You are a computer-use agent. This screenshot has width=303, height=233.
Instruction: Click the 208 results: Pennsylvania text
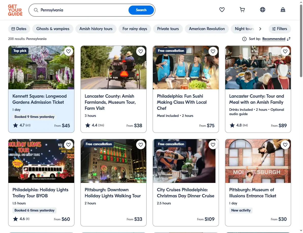click(27, 39)
